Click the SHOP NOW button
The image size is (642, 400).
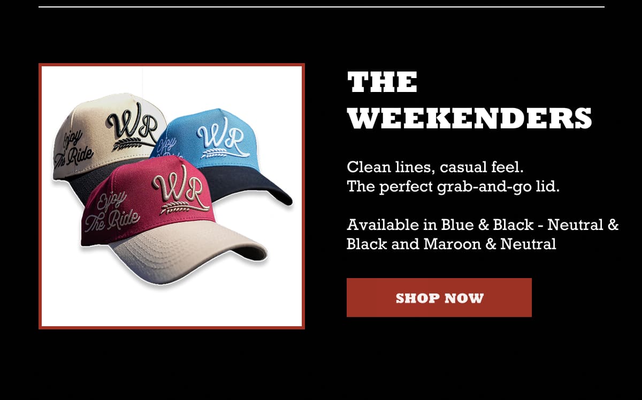pos(439,297)
